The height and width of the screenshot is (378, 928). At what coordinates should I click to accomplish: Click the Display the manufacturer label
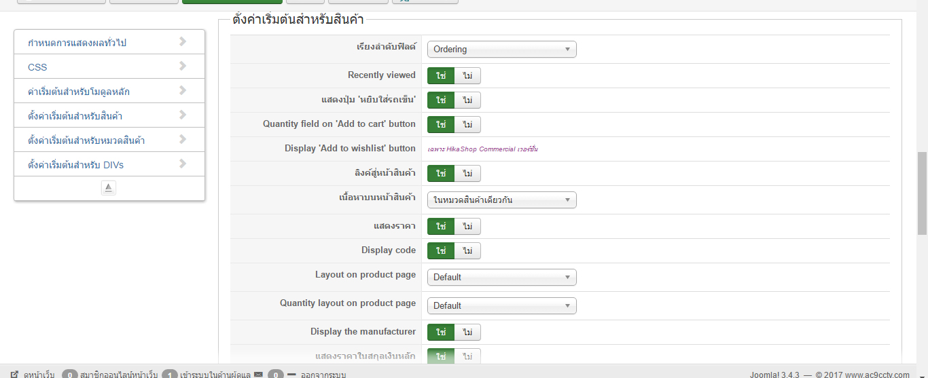coord(363,331)
